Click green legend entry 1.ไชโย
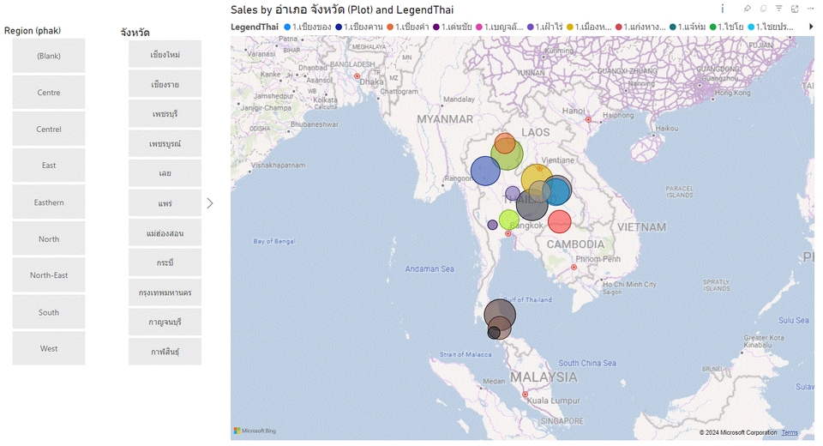 (726, 27)
